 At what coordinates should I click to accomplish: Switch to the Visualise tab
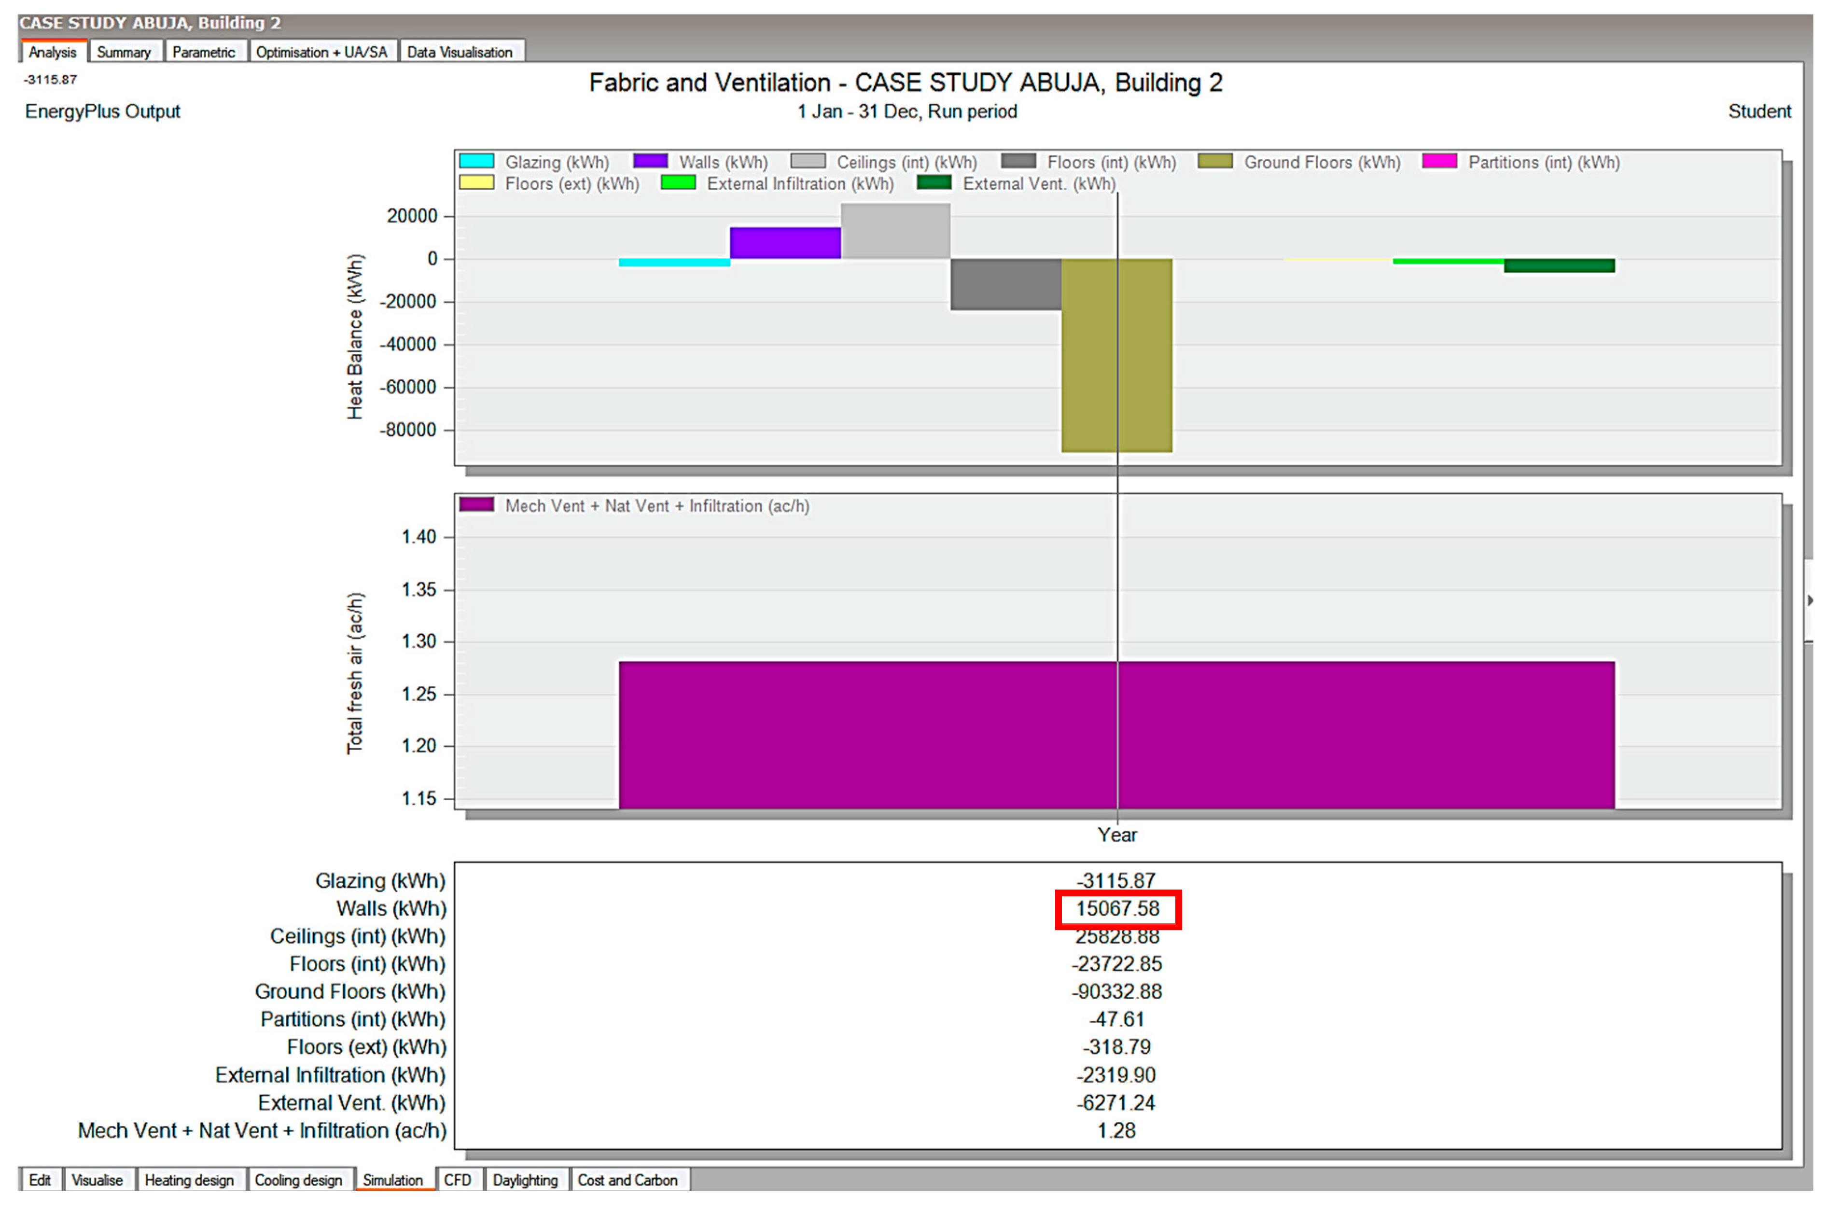pyautogui.click(x=98, y=1180)
